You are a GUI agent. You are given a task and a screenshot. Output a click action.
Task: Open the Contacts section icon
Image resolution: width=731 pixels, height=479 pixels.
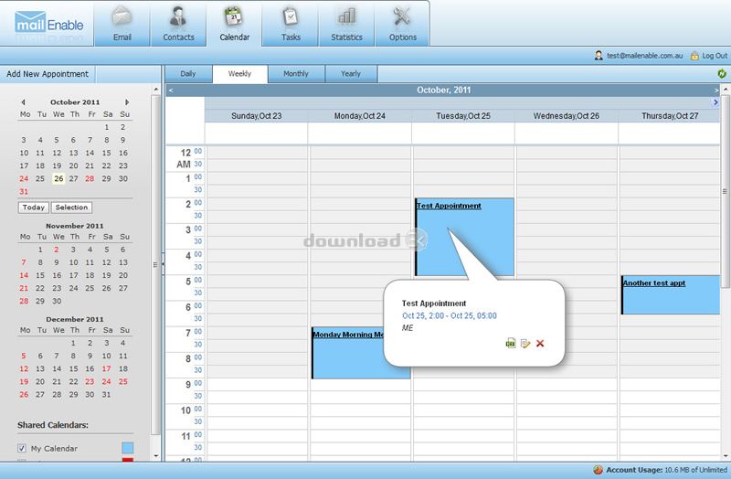pyautogui.click(x=178, y=17)
